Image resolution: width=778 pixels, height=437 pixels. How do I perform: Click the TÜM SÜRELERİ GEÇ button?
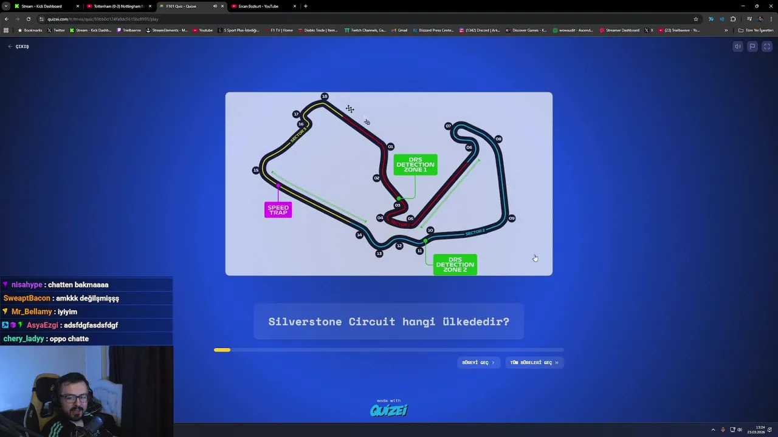pyautogui.click(x=534, y=362)
